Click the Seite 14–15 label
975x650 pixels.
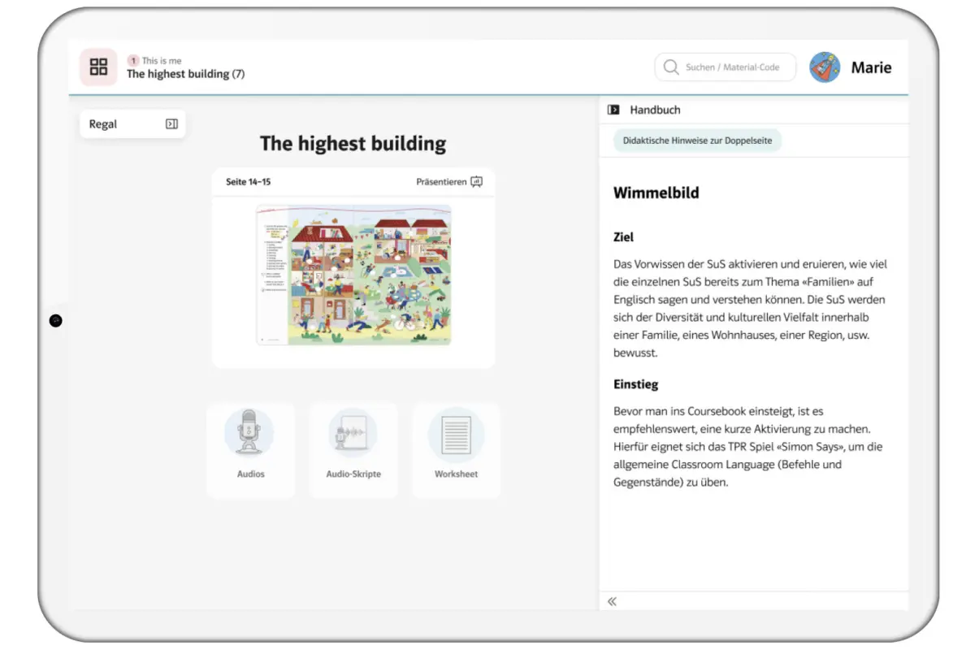(248, 182)
